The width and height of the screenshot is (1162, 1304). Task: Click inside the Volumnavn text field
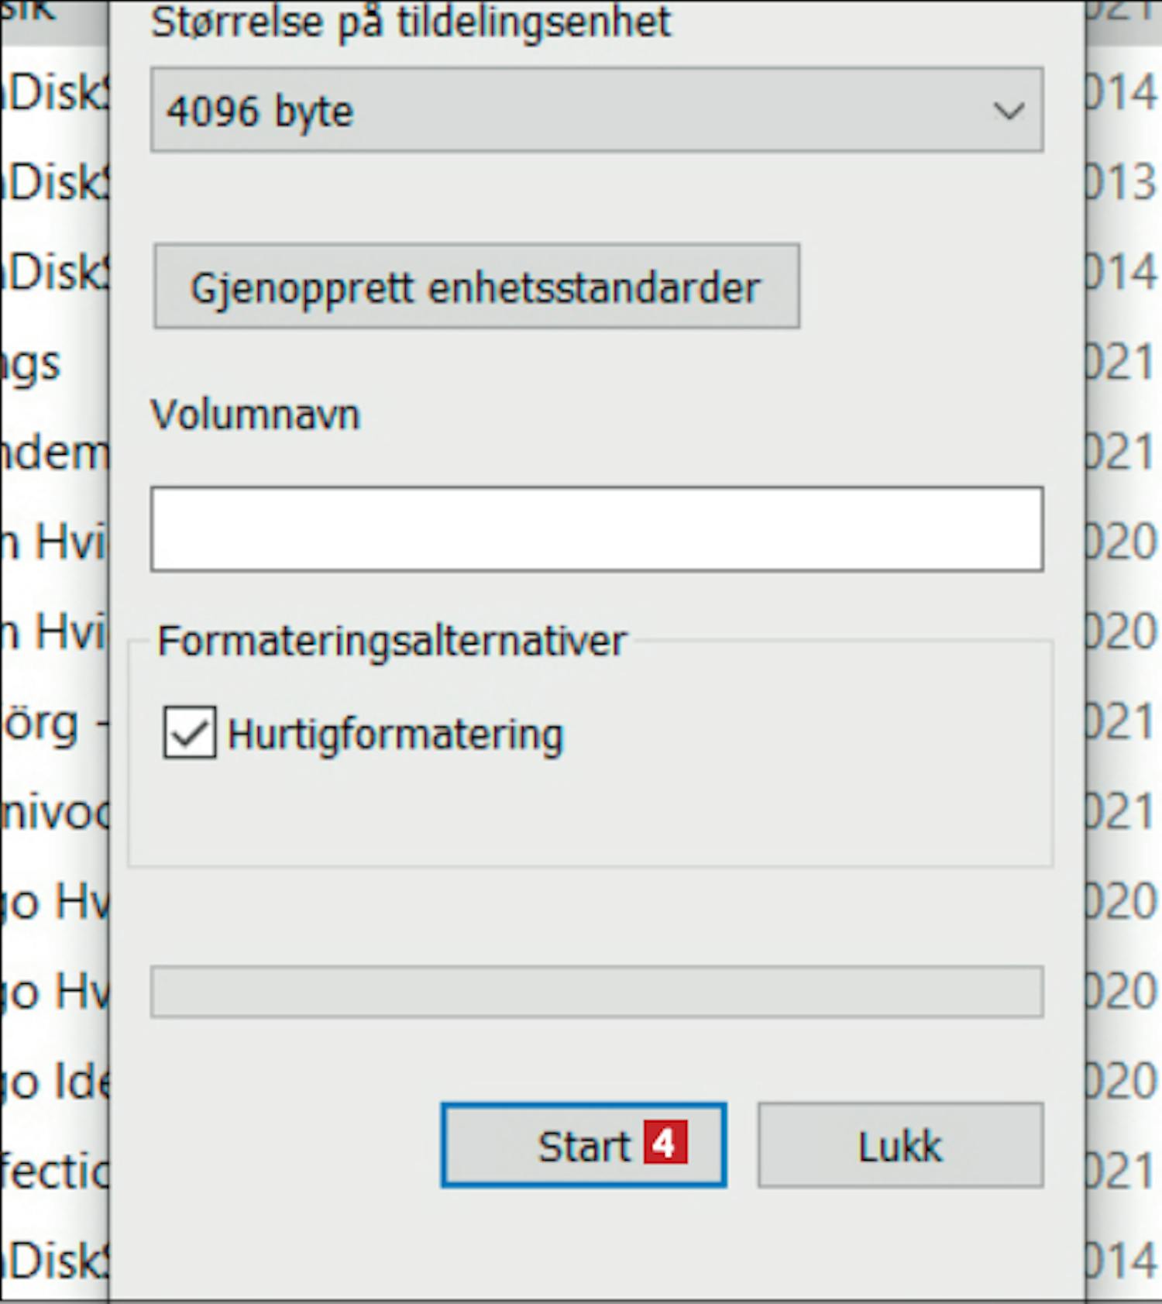[x=596, y=529]
